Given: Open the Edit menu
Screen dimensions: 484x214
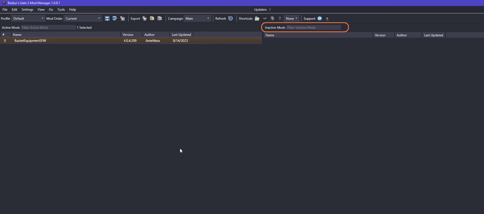Looking at the screenshot, I should (x=14, y=9).
